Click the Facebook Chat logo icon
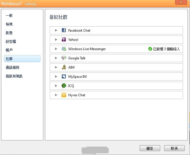This screenshot has width=190, height=155. pos(64,30)
